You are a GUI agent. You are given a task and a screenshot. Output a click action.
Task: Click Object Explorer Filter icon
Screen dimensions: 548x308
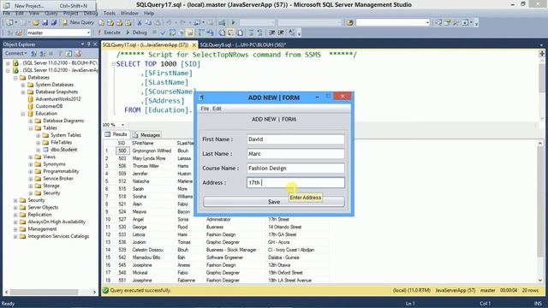pyautogui.click(x=60, y=53)
